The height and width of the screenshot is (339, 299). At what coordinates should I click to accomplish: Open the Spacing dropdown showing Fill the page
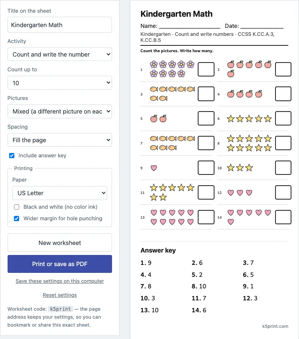[60, 140]
